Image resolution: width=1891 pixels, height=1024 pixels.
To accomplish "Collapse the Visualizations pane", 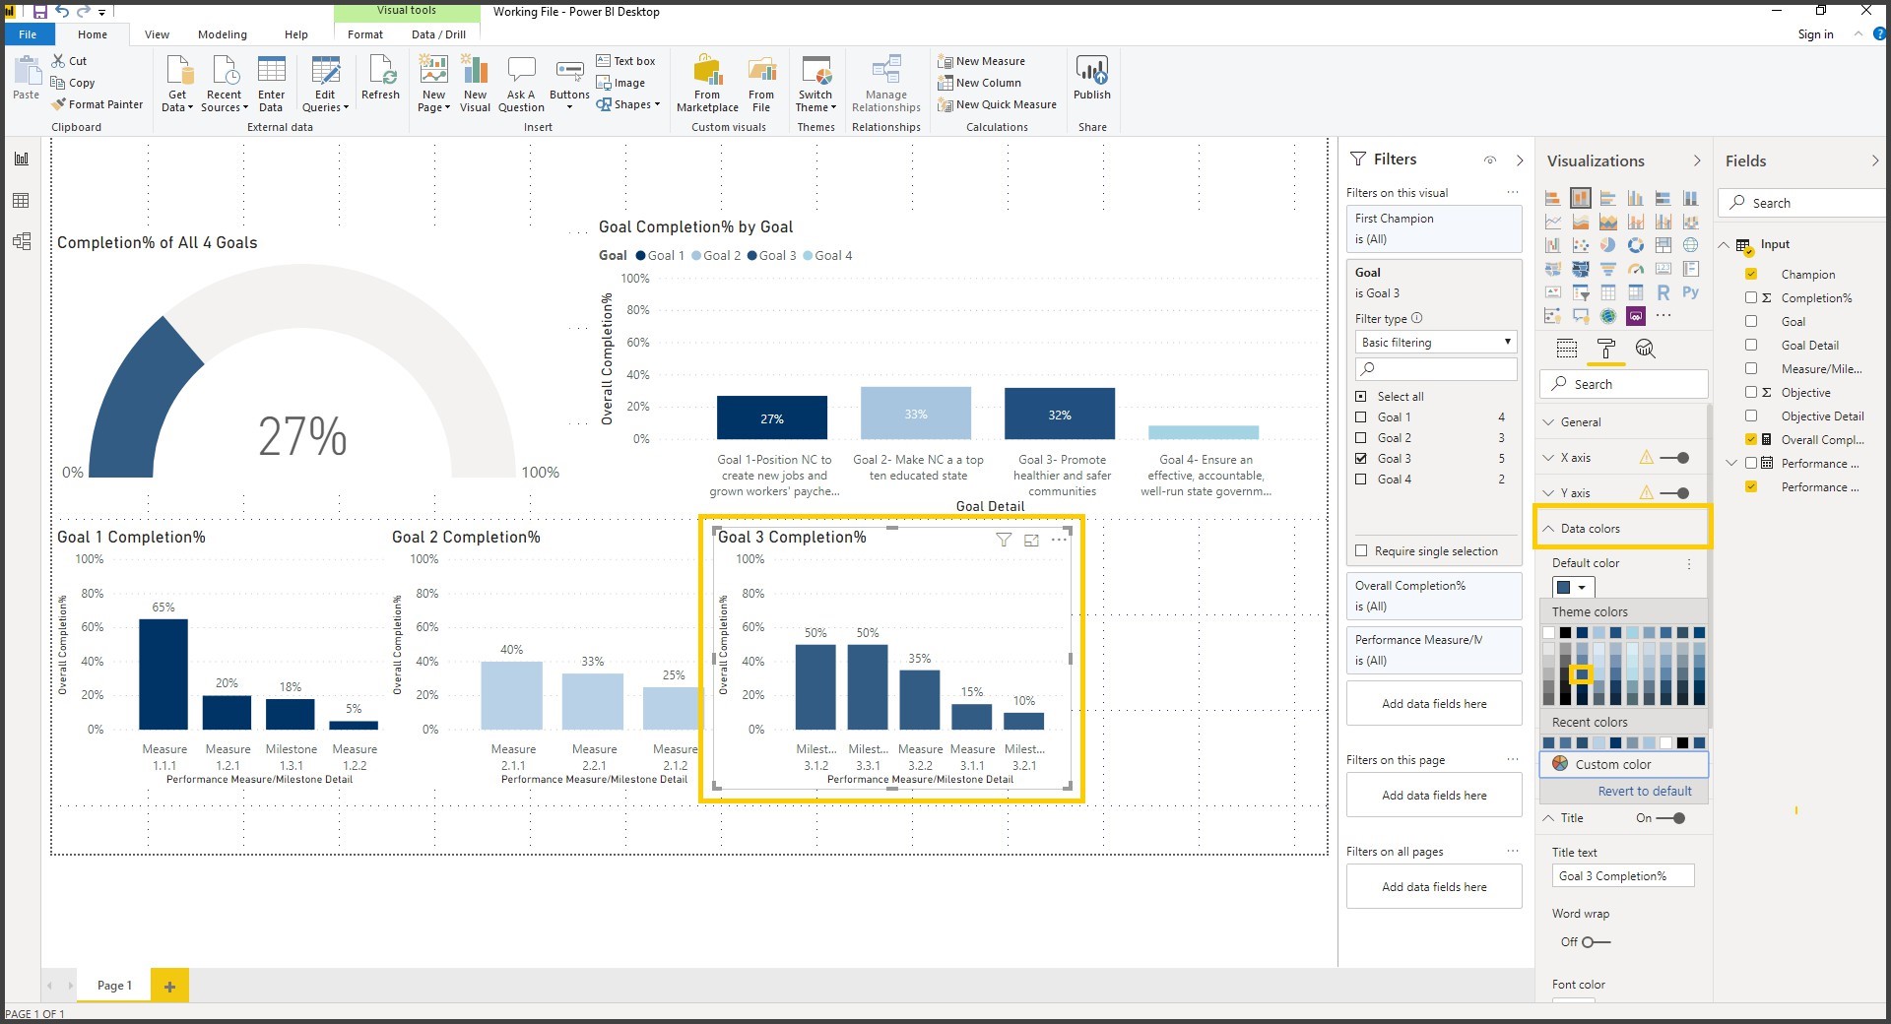I will click(1696, 161).
